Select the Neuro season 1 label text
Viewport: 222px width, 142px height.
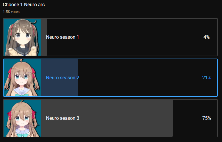tap(62, 37)
